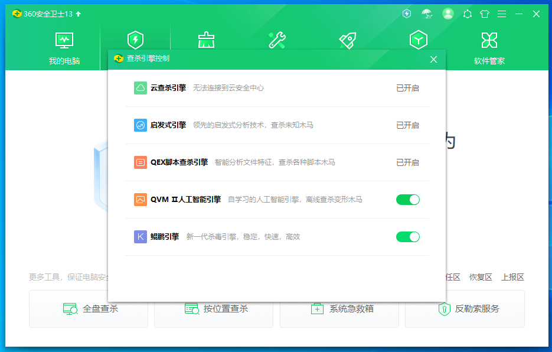Viewport: 552px width, 352px height.
Task: Click the wrench repair icon in top navigation
Action: click(277, 40)
